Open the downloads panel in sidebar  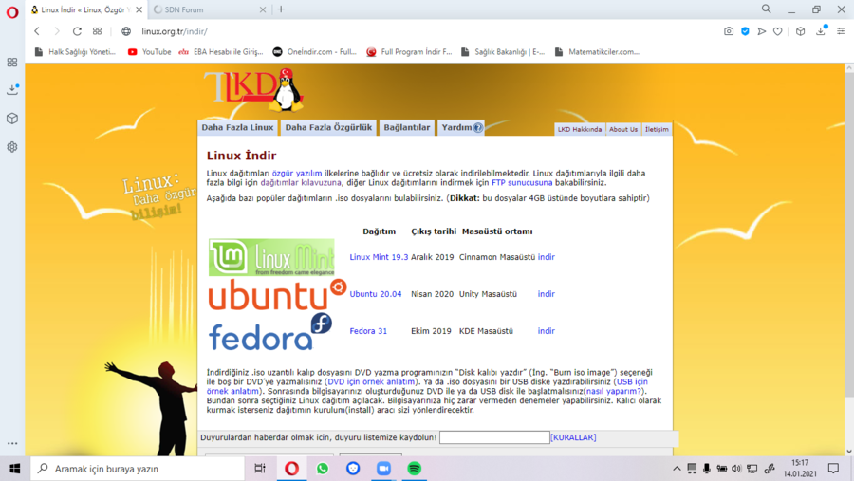[x=12, y=90]
